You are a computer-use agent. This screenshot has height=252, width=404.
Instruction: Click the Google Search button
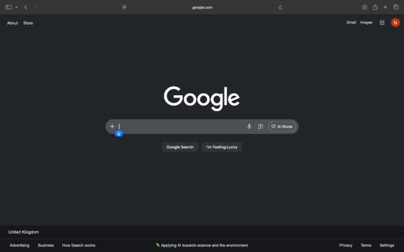180,147
